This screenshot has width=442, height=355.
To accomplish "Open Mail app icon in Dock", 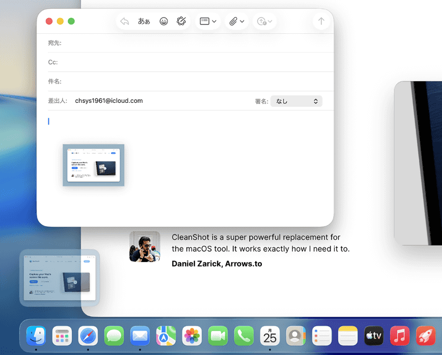I will [140, 336].
